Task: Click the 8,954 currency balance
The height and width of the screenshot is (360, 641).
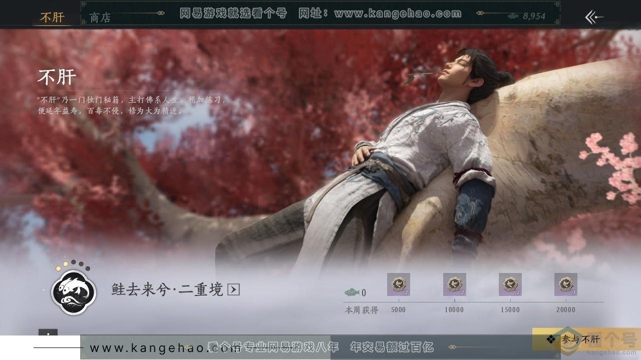Action: click(534, 16)
